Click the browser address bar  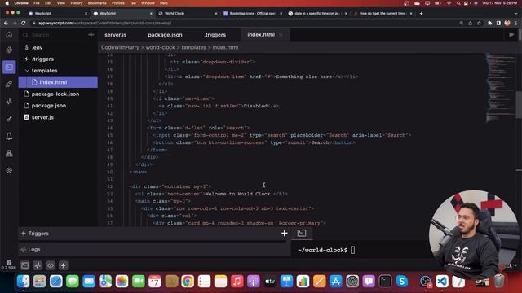(245, 24)
